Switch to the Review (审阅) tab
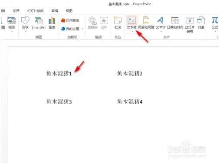This screenshot has height=163, width=220. coord(55,11)
